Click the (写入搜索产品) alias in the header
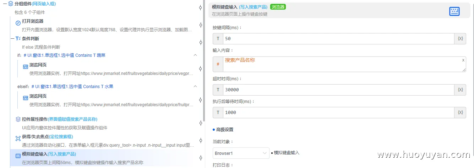 pos(254,7)
